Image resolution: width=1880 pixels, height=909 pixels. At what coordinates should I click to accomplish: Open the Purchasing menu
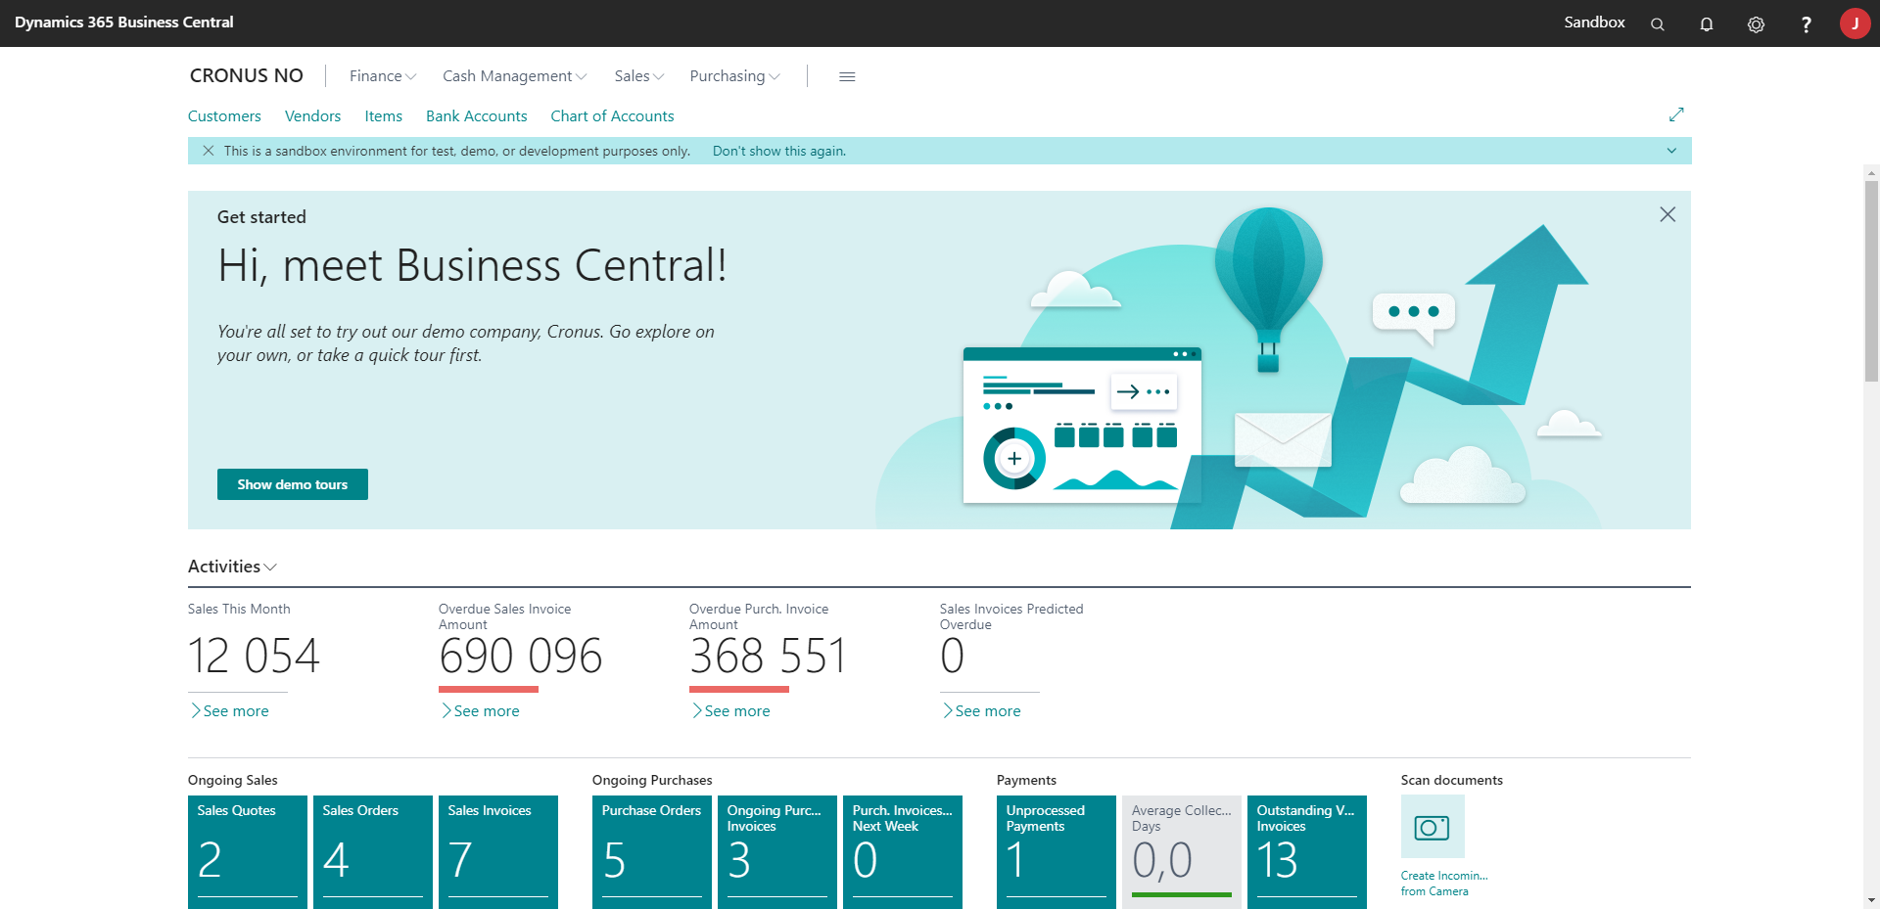734,76
